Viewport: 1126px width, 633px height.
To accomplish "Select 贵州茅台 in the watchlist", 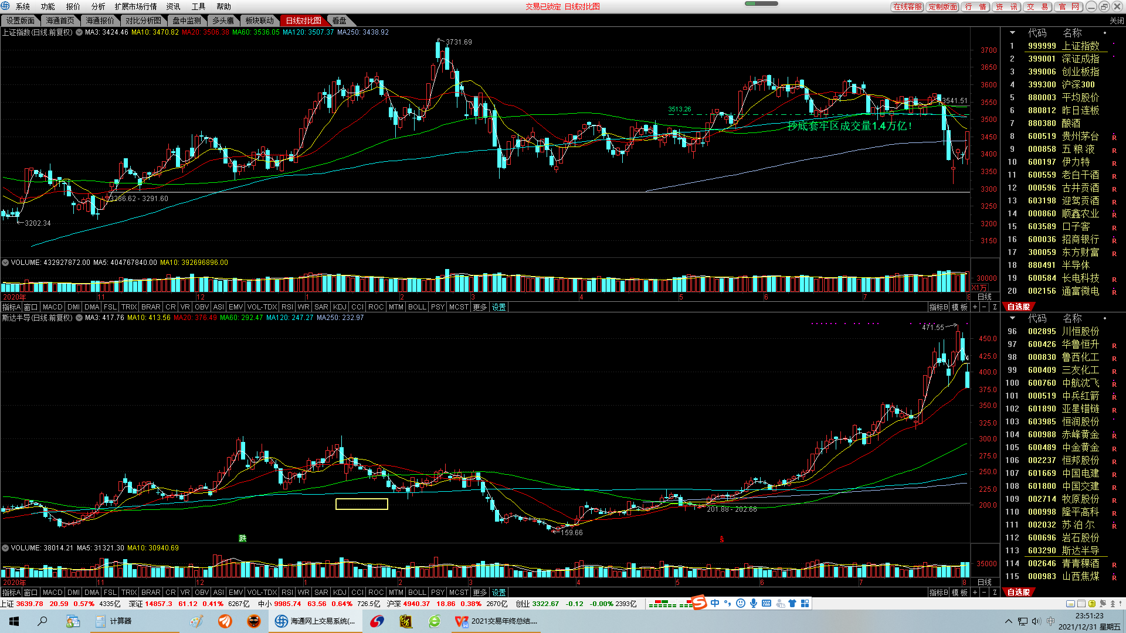I will point(1080,136).
